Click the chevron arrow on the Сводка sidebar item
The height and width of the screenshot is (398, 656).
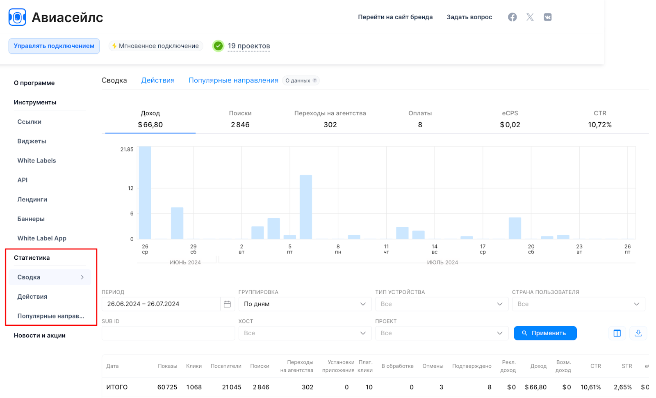[x=82, y=277]
